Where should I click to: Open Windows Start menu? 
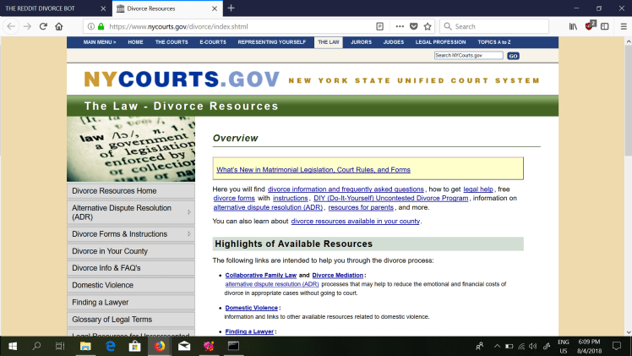coord(13,346)
